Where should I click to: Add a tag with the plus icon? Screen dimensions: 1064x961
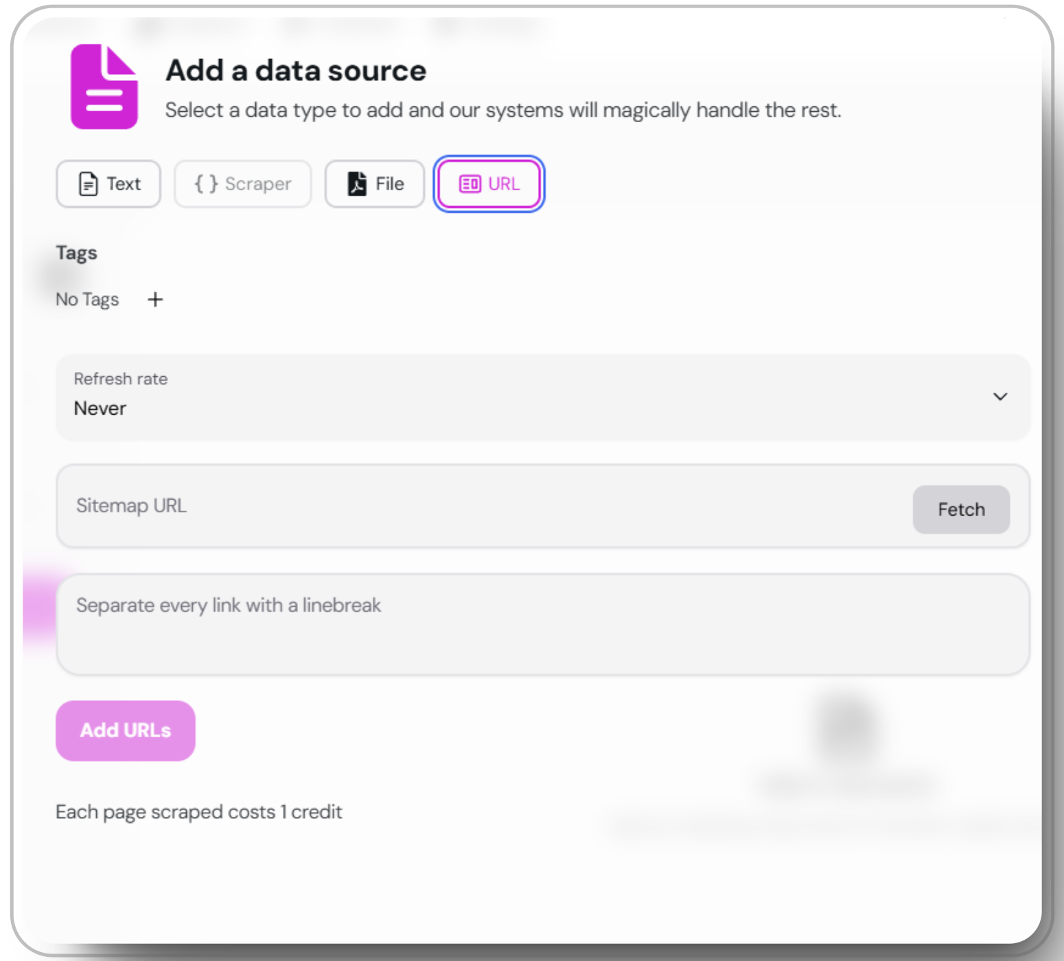coord(155,299)
